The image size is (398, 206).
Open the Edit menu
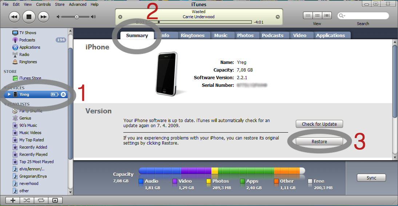click(x=16, y=4)
